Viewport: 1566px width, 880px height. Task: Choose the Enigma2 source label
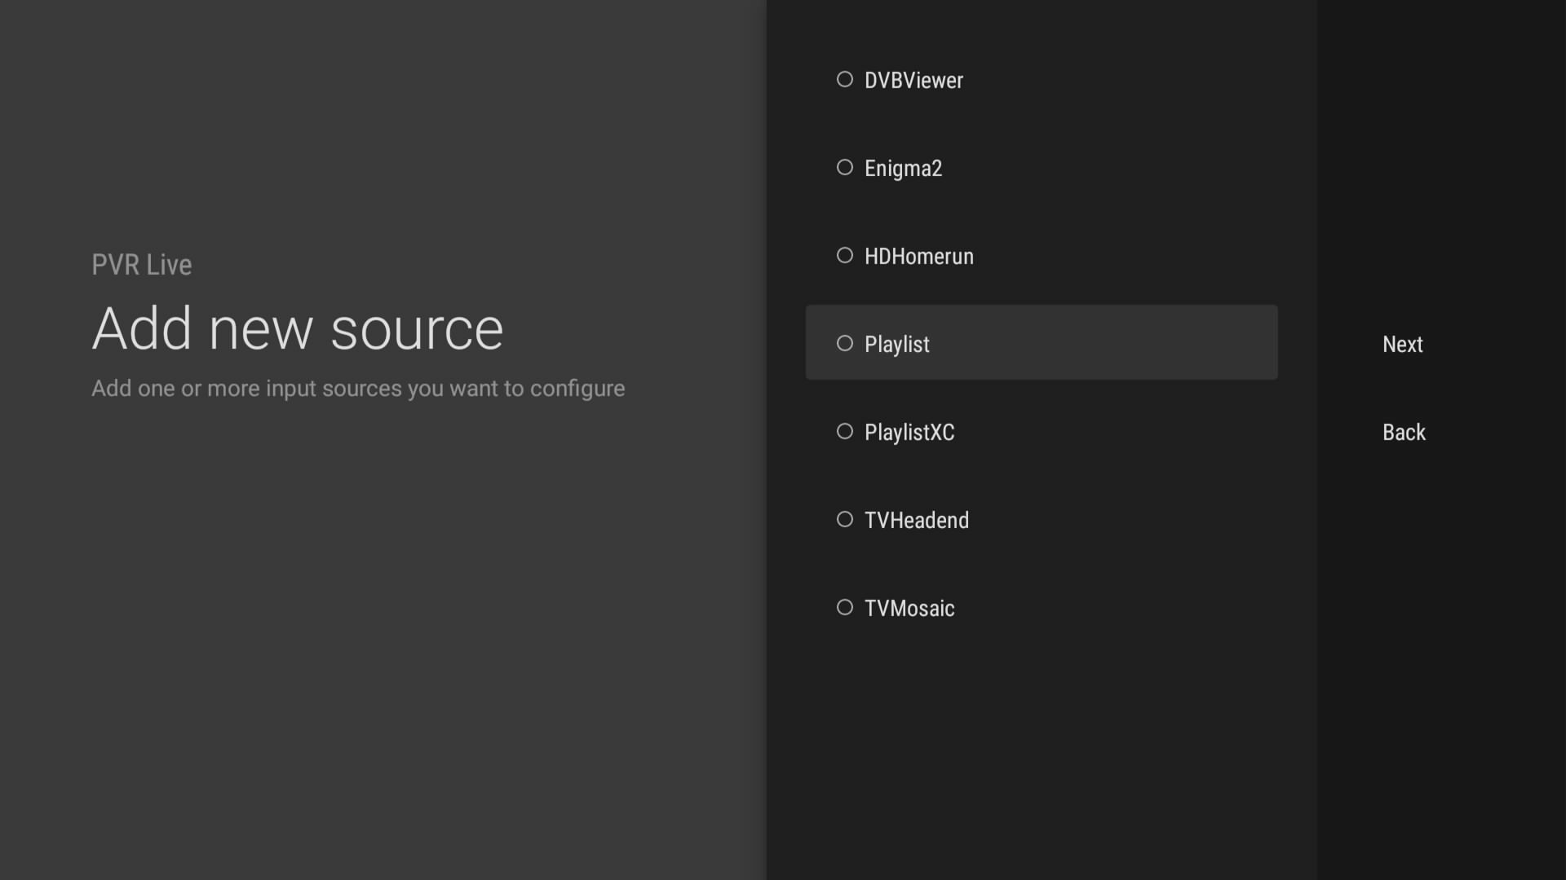pyautogui.click(x=903, y=168)
